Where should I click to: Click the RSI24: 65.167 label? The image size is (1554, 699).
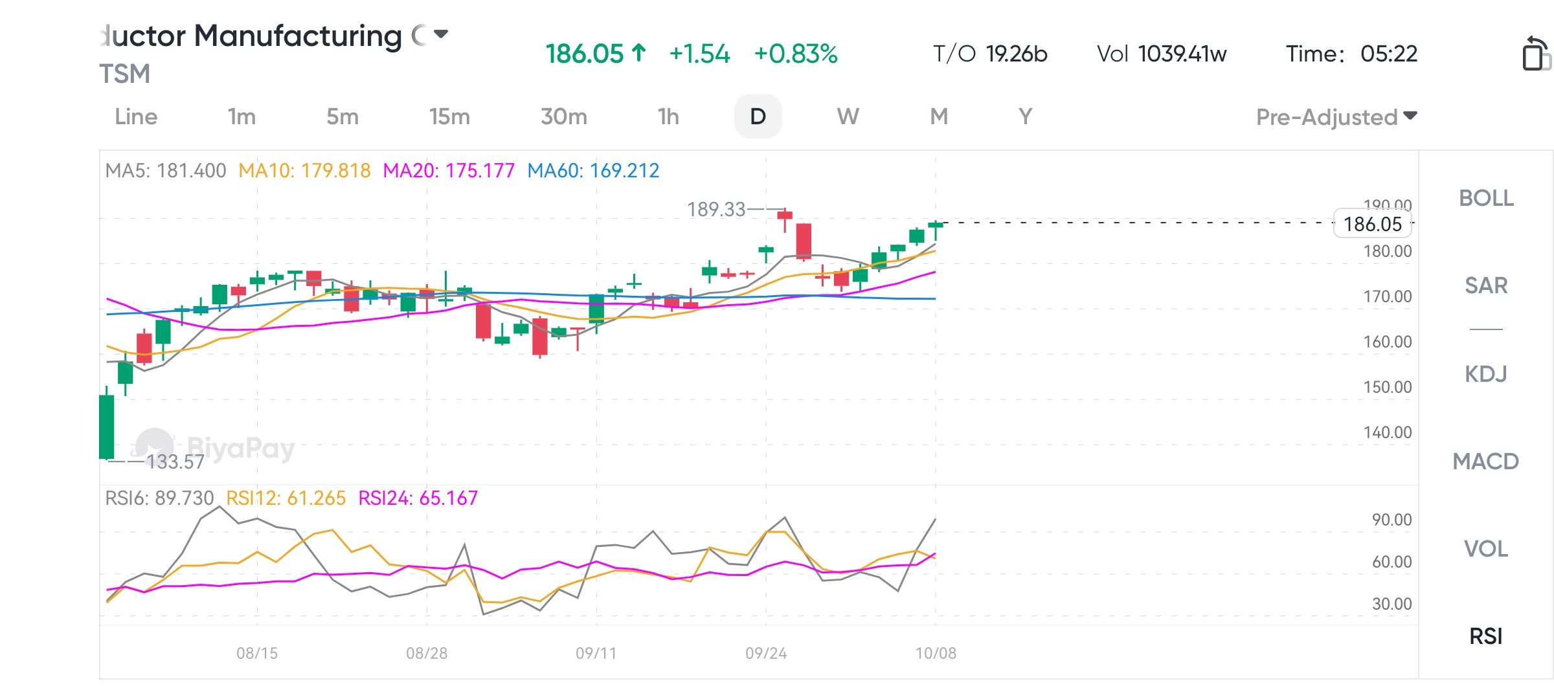[418, 498]
